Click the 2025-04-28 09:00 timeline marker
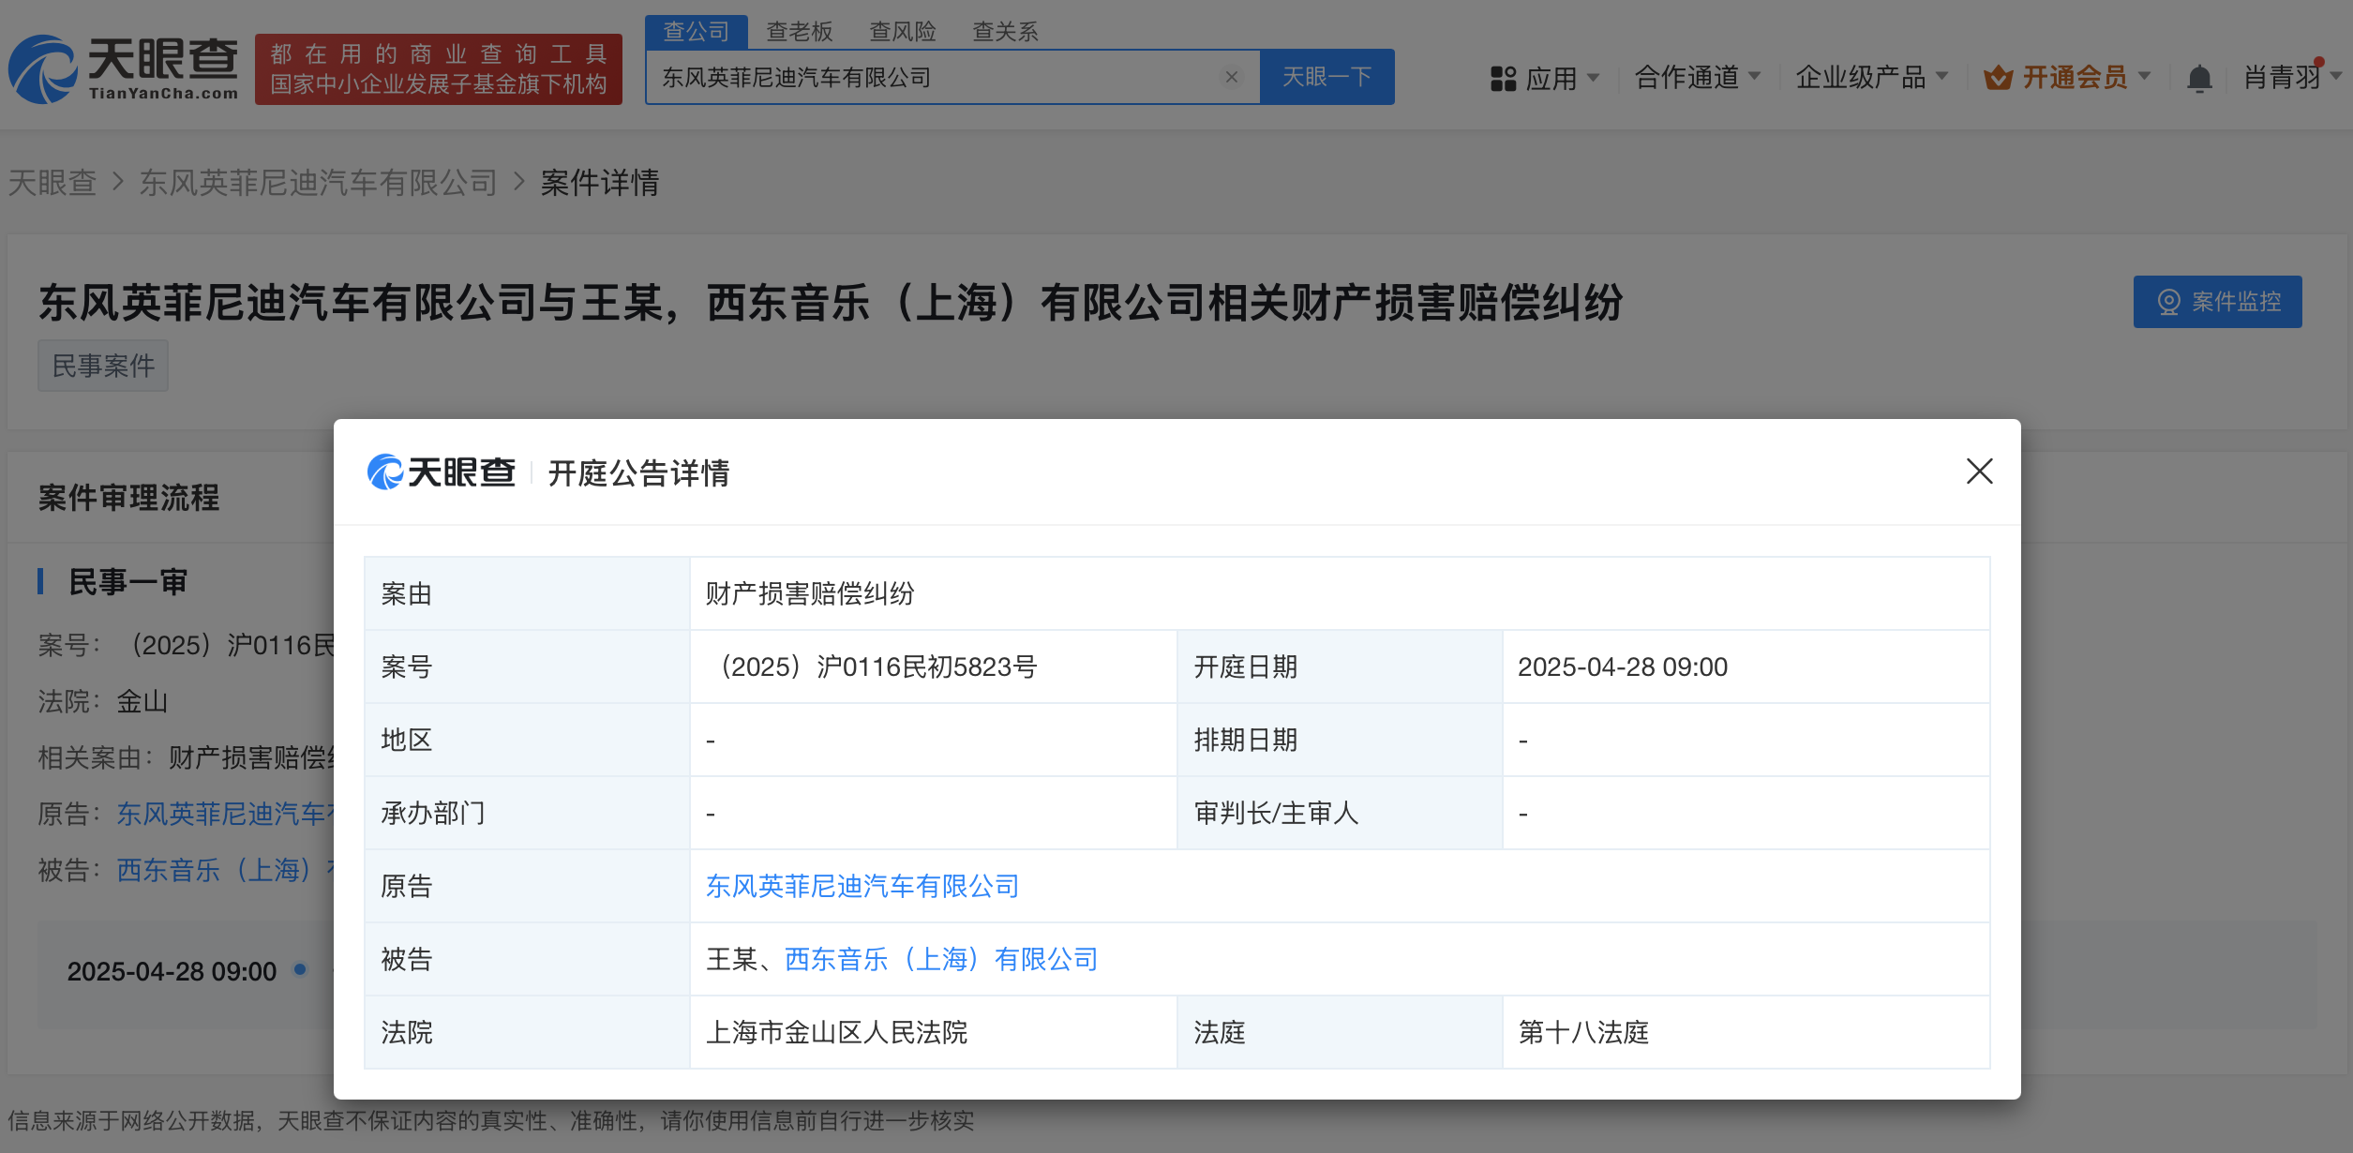The height and width of the screenshot is (1153, 2353). 300,969
